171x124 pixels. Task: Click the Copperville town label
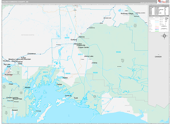[x=81, y=45]
